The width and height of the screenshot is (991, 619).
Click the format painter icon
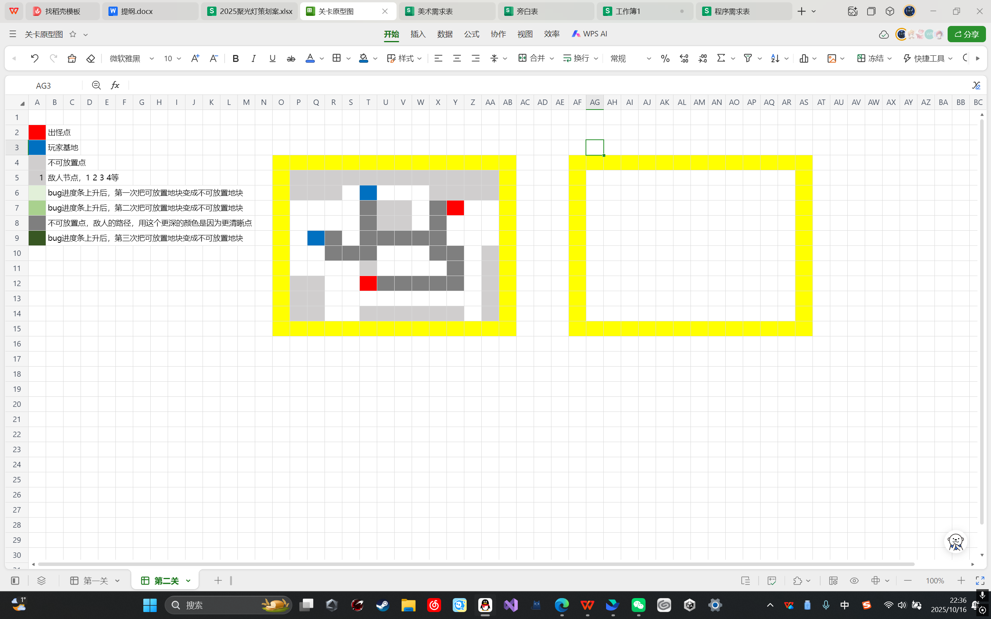72,58
